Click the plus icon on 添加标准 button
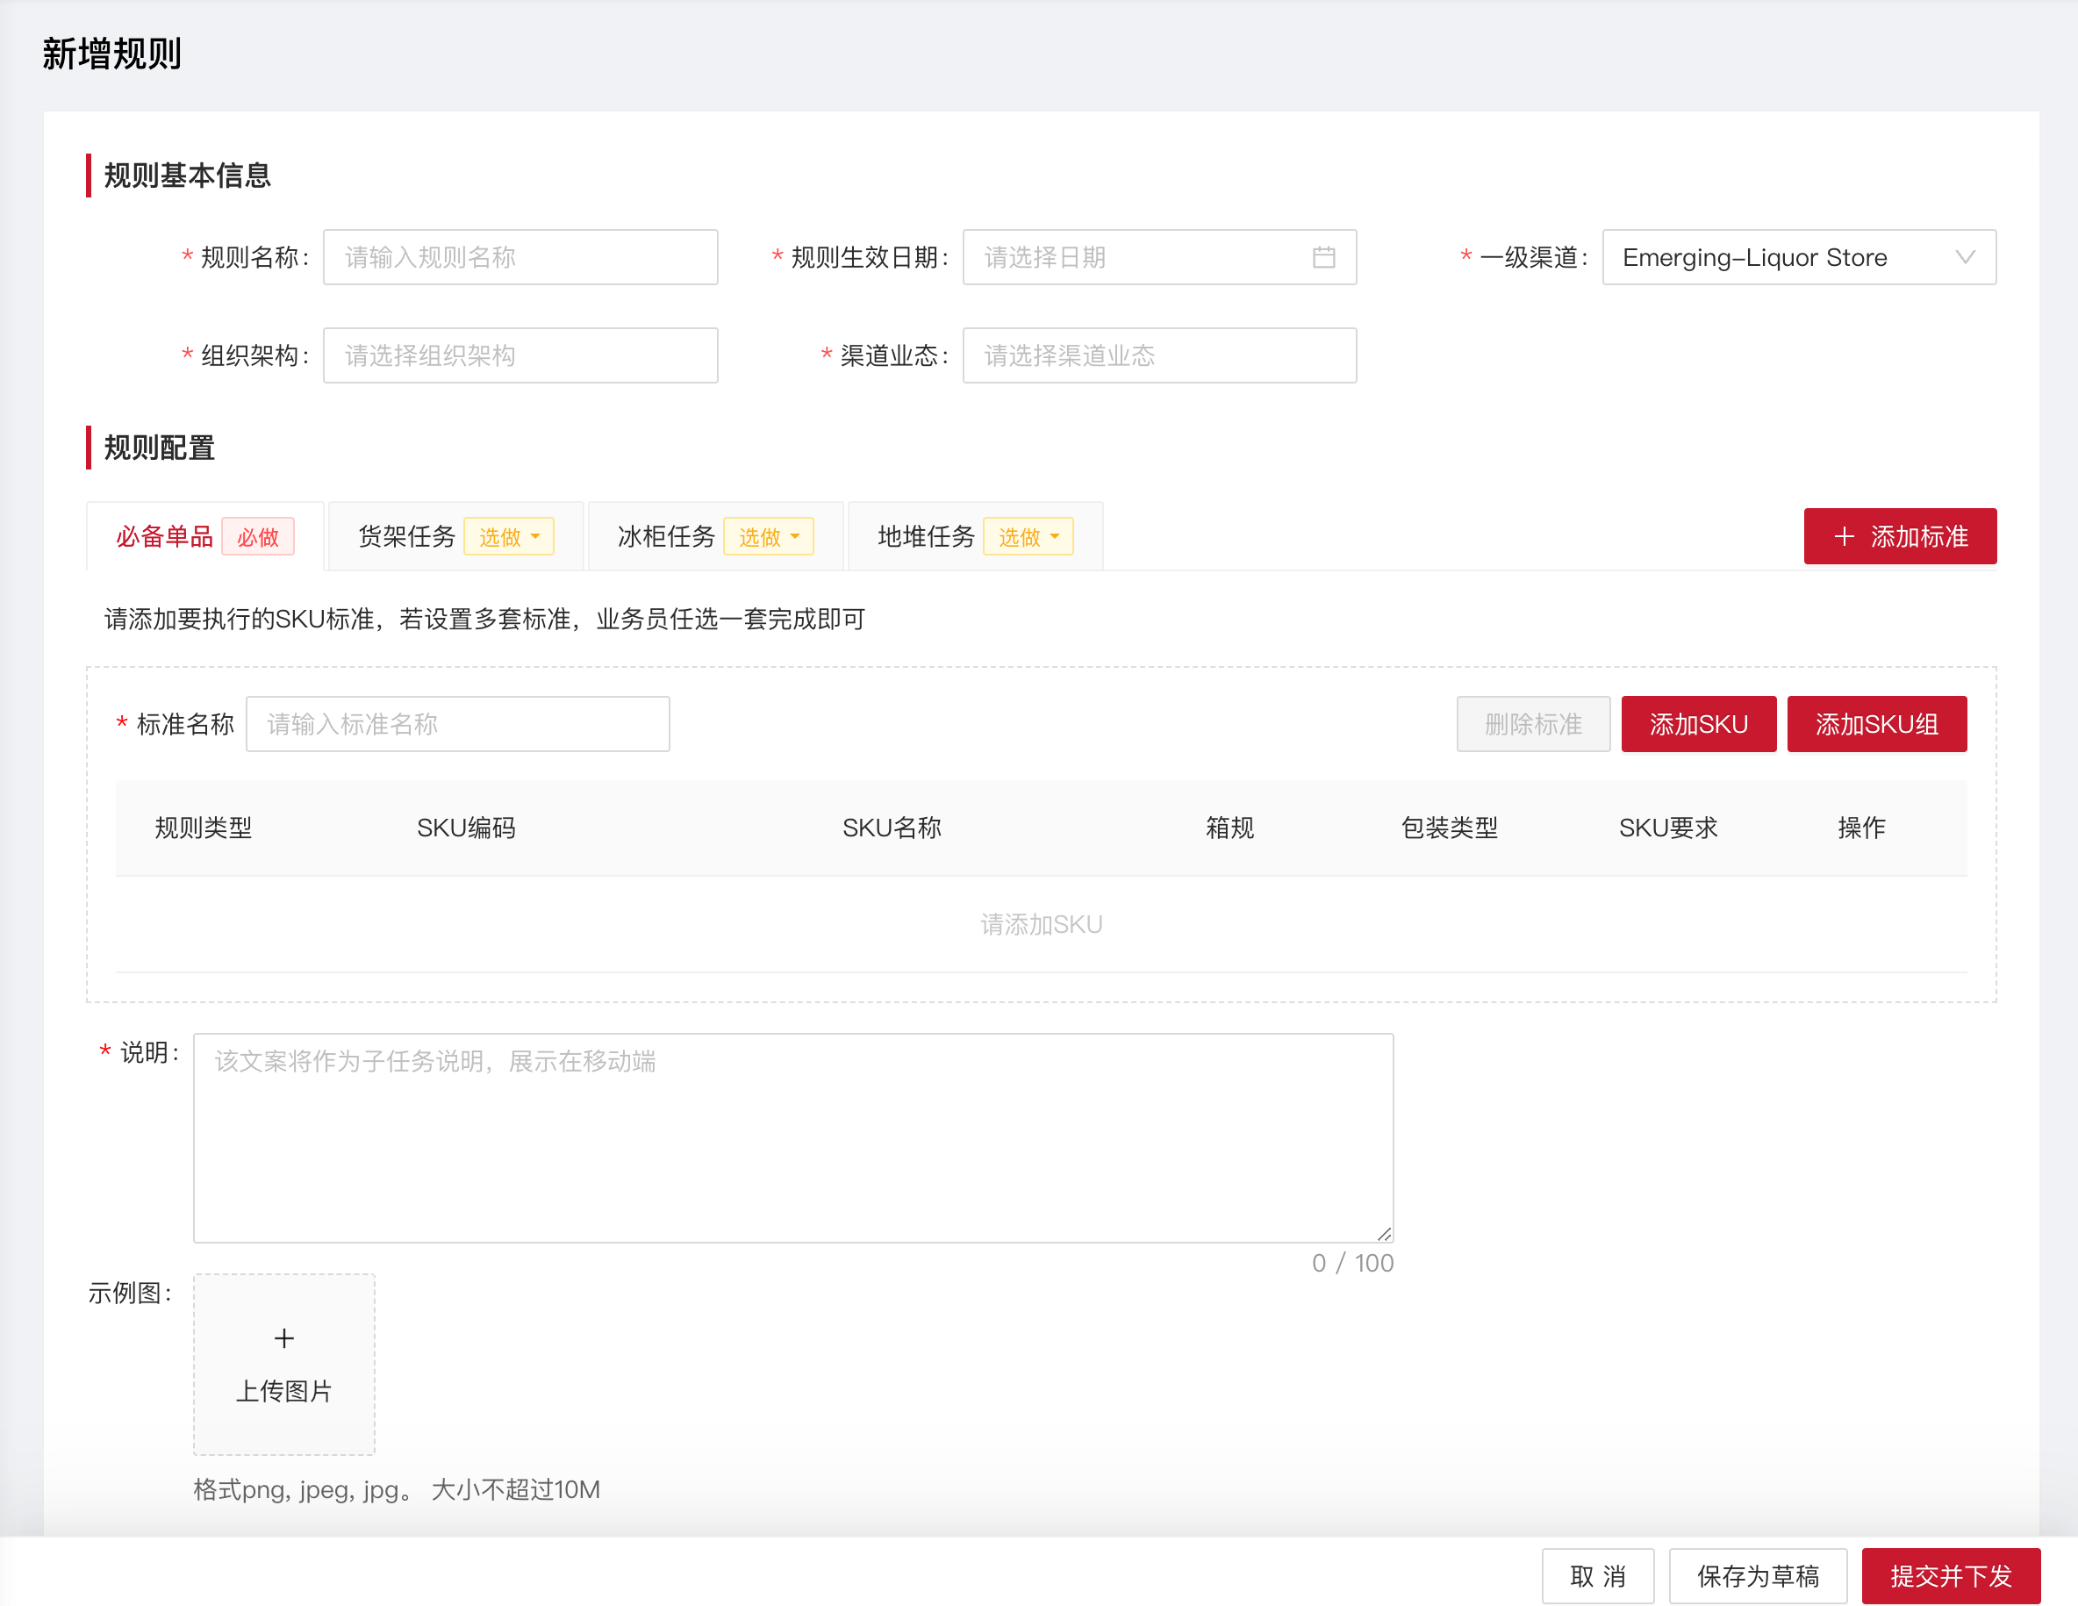Screen dimensions: 2078x1606 click(1844, 536)
